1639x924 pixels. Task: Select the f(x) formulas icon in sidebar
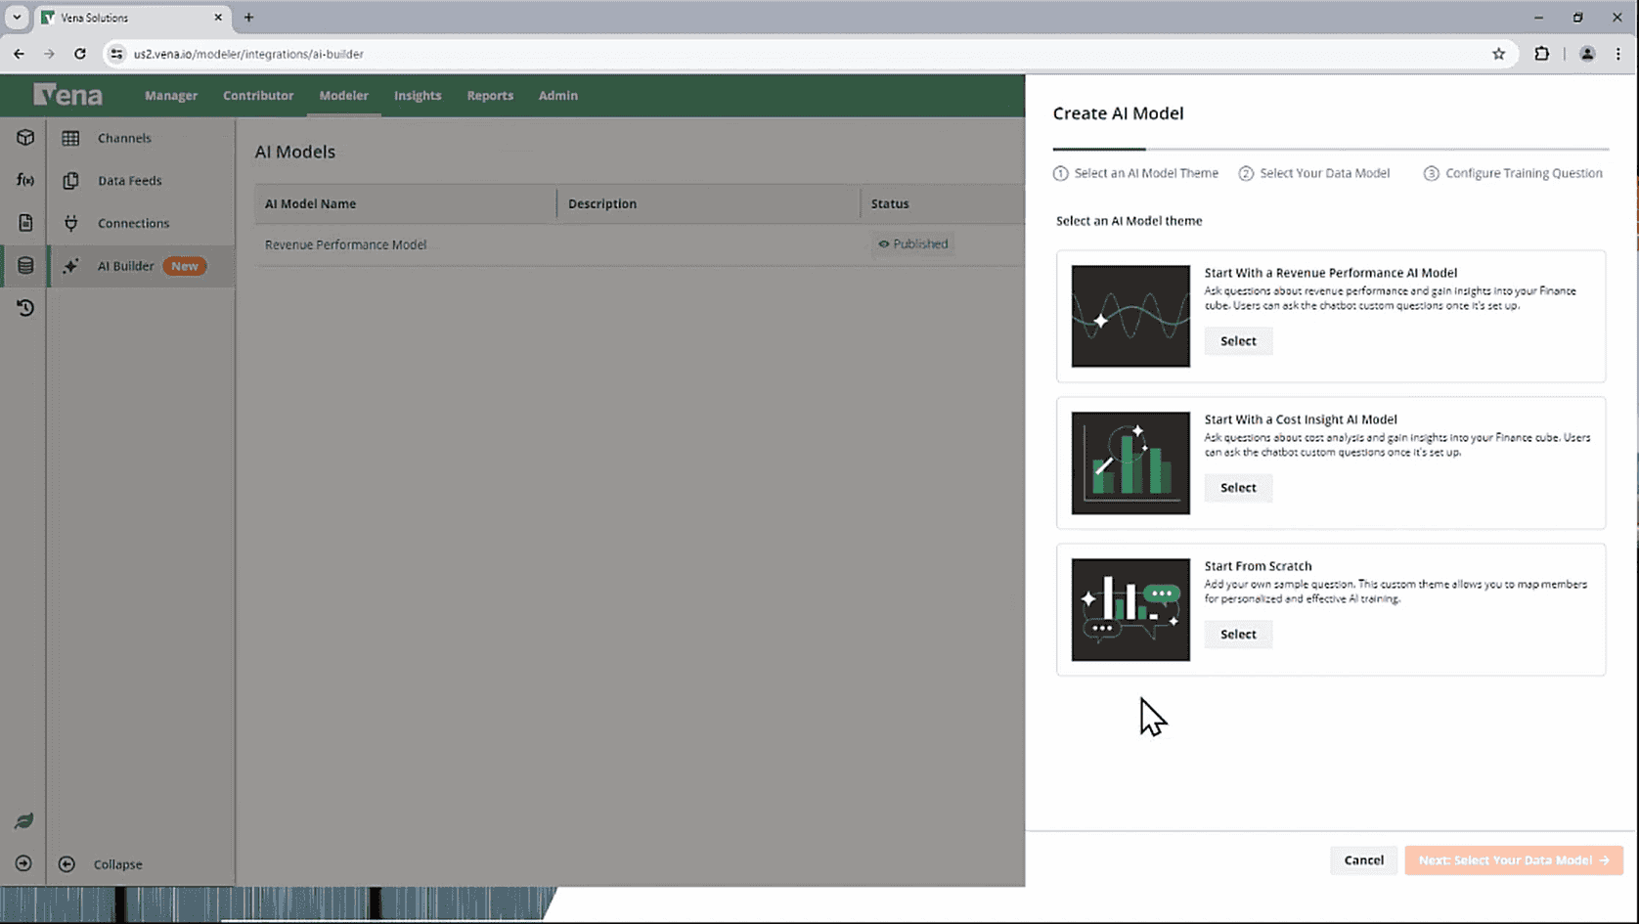point(23,180)
